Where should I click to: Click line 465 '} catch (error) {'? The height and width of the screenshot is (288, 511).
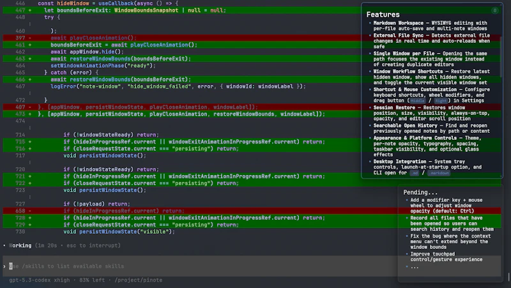[71, 72]
